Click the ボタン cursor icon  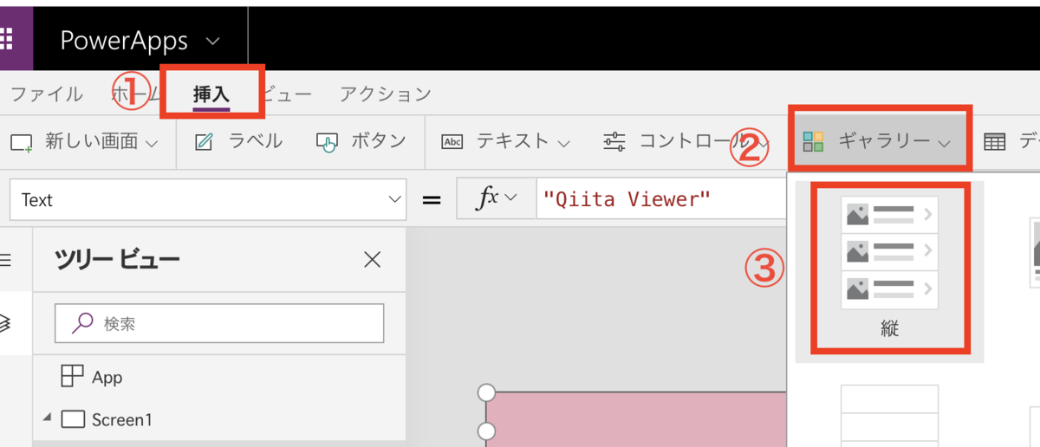(327, 143)
